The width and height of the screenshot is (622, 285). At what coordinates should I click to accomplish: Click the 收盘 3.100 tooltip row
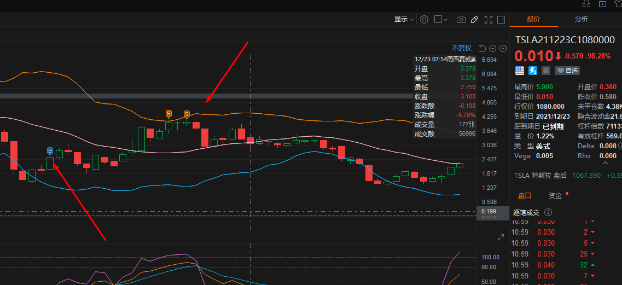tap(445, 96)
